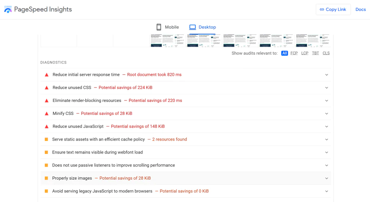The height and width of the screenshot is (202, 370).
Task: Filter audits by TBT
Action: (315, 53)
